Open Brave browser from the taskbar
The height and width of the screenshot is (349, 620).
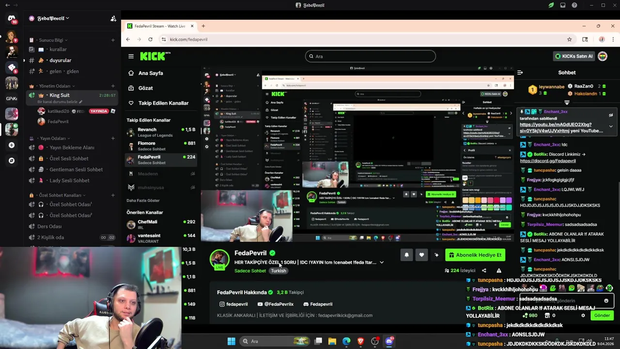pos(360,341)
